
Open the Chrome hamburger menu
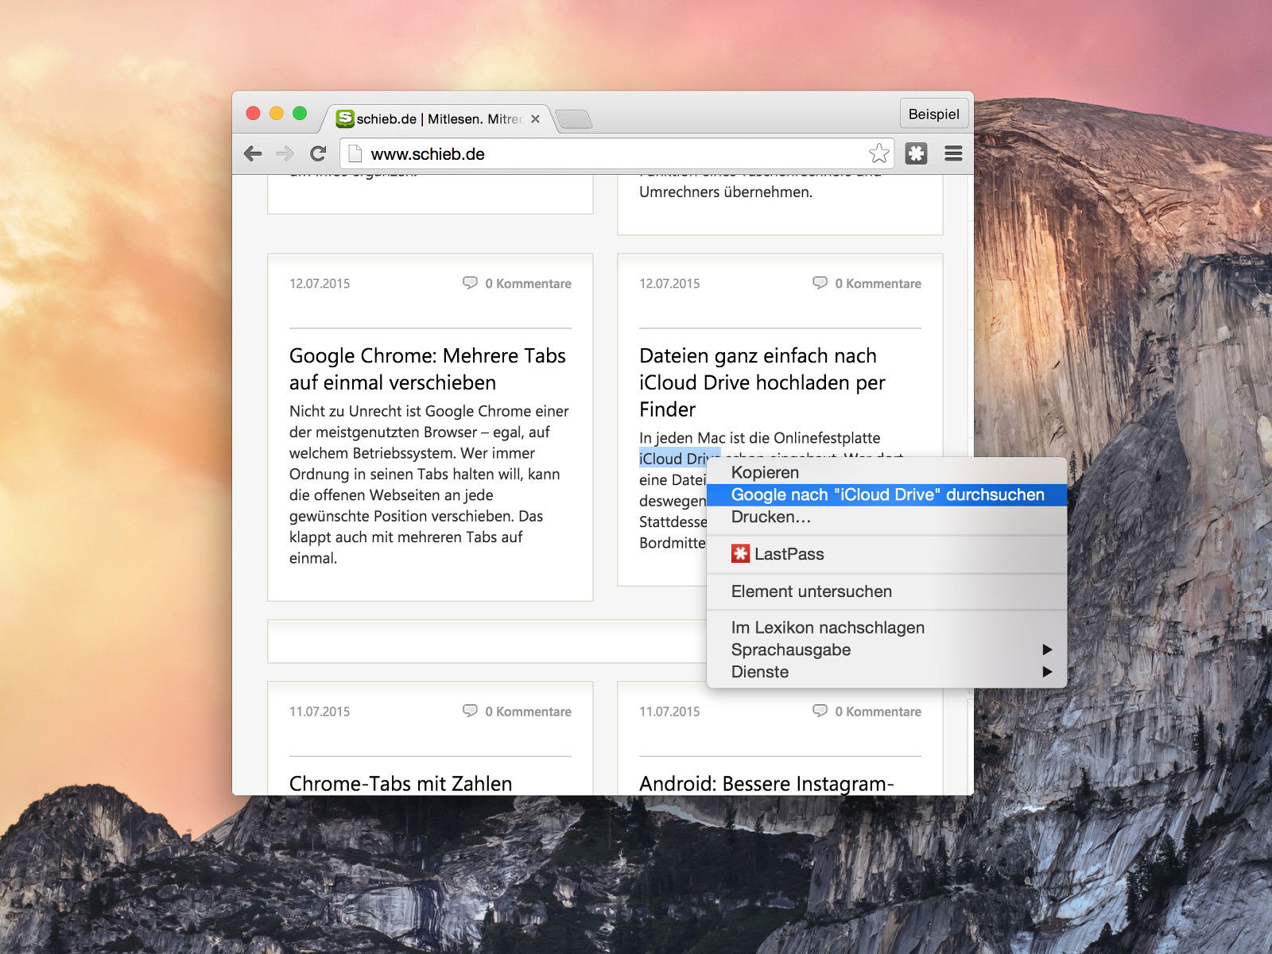pyautogui.click(x=953, y=153)
